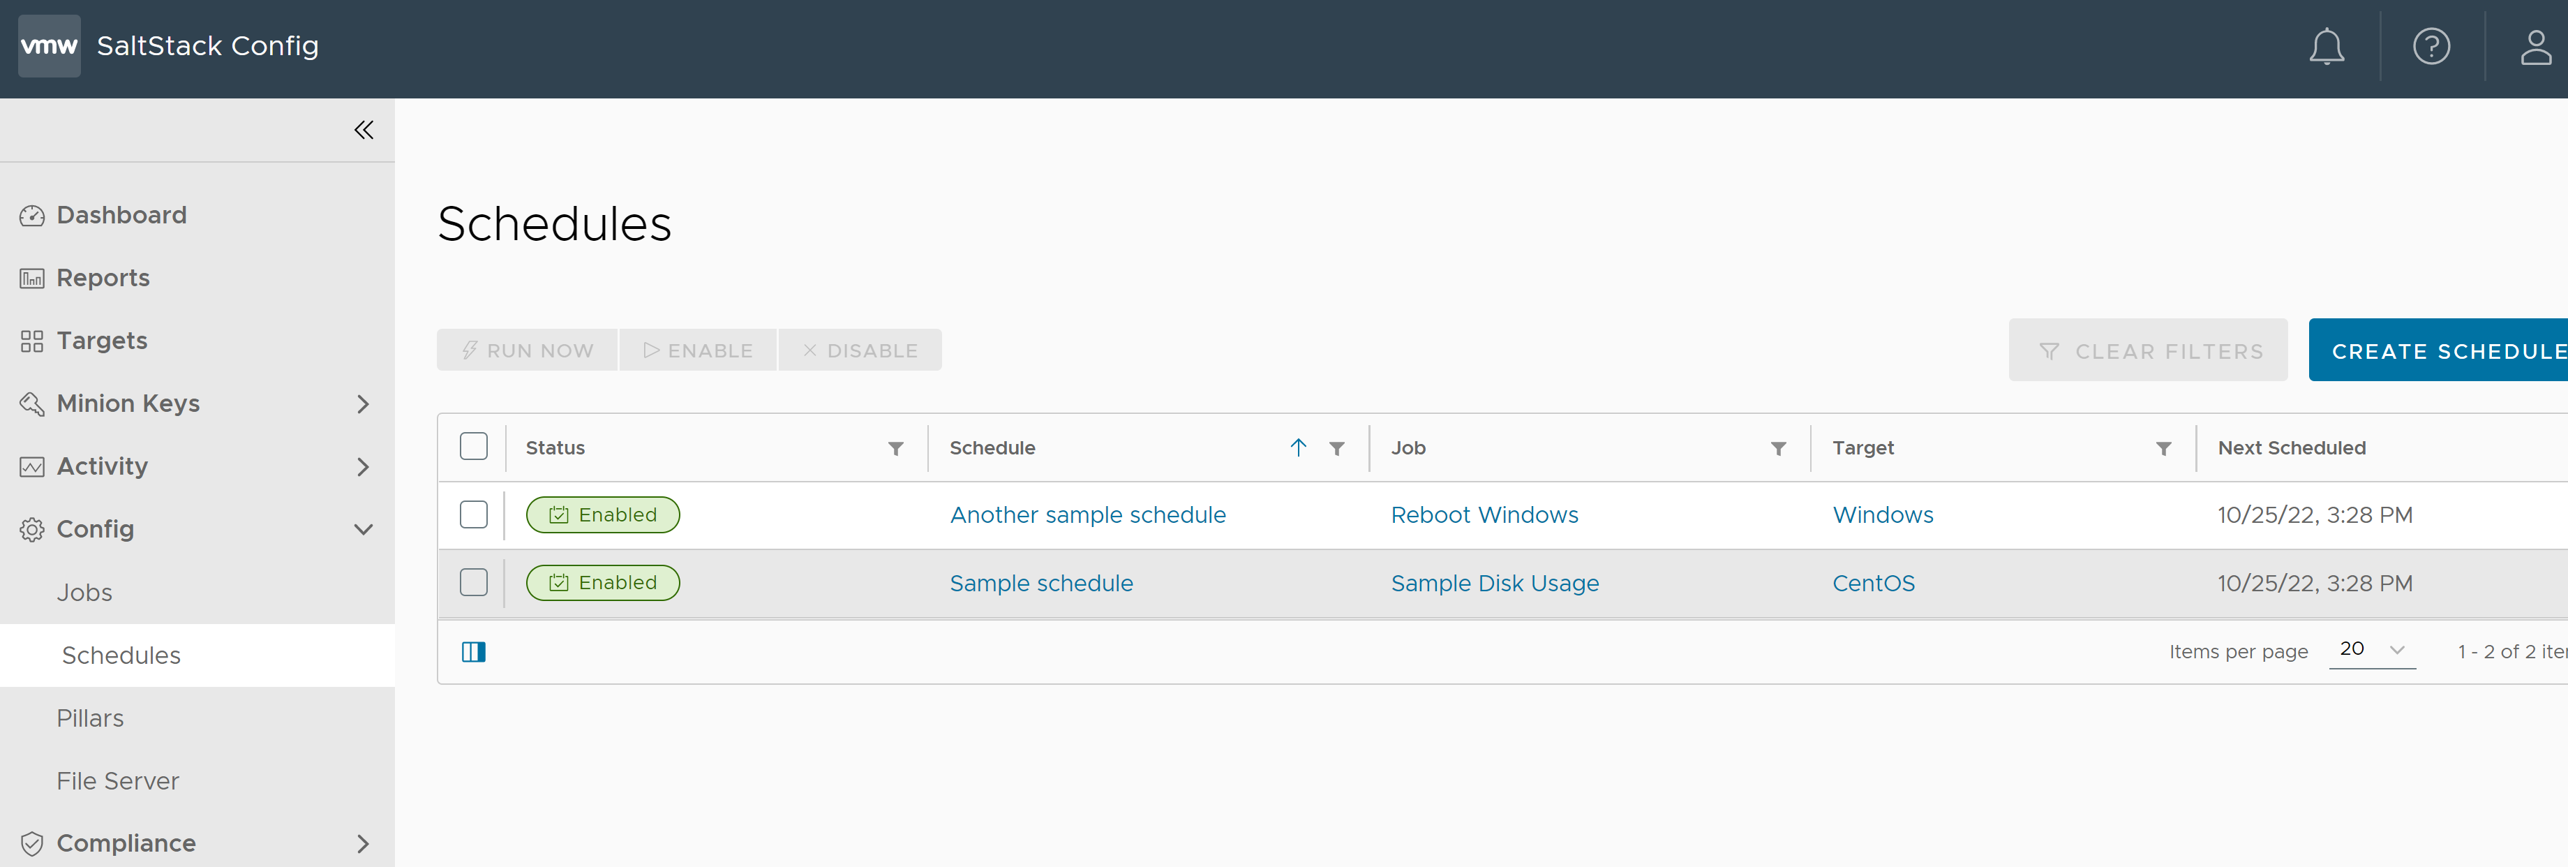Check the checkbox for Sample schedule

pos(473,581)
